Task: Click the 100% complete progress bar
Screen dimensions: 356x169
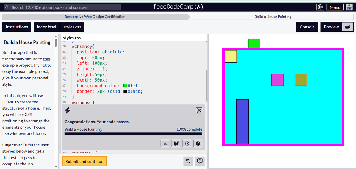Action: [x=133, y=134]
